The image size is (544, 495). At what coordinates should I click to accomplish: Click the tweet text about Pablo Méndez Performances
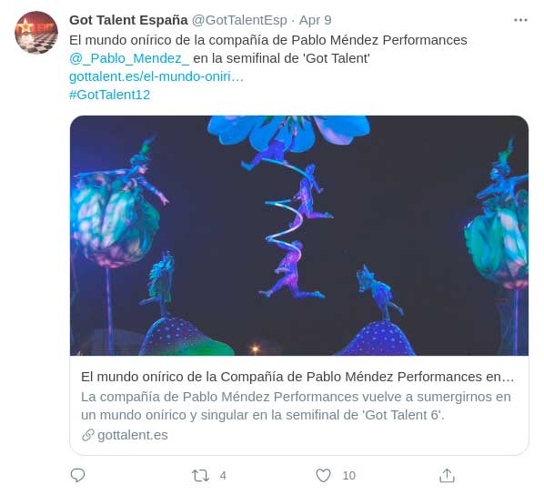(x=268, y=40)
